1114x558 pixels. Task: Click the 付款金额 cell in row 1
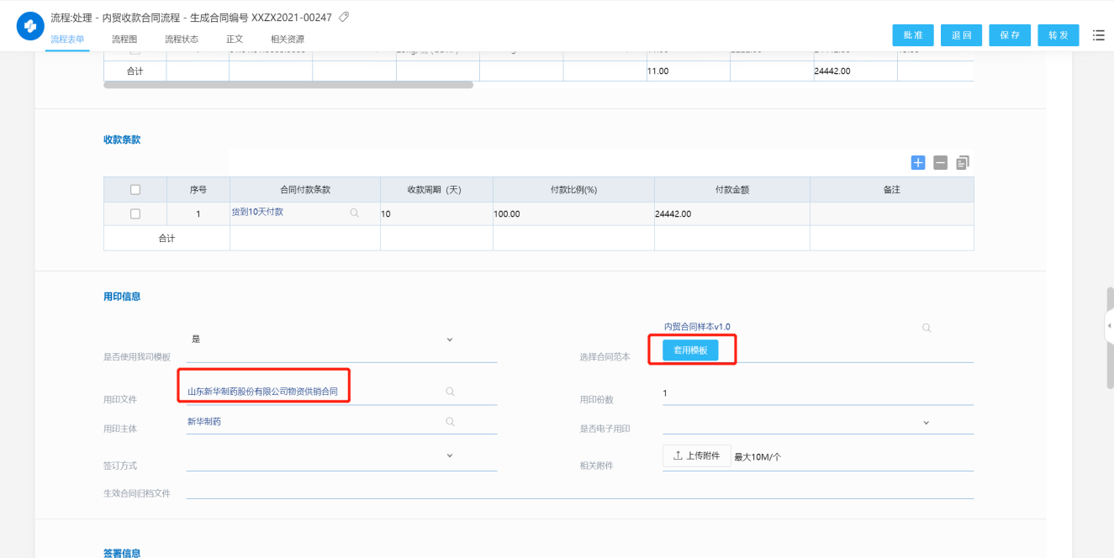pyautogui.click(x=732, y=214)
